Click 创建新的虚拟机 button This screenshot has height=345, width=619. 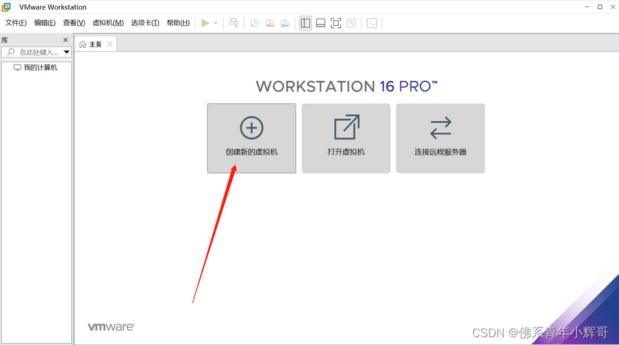[252, 138]
